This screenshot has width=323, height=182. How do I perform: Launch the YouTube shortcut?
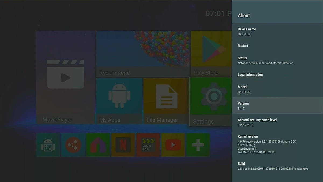(173, 145)
